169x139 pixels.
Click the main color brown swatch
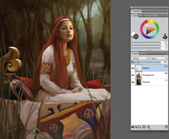pyautogui.click(x=136, y=36)
